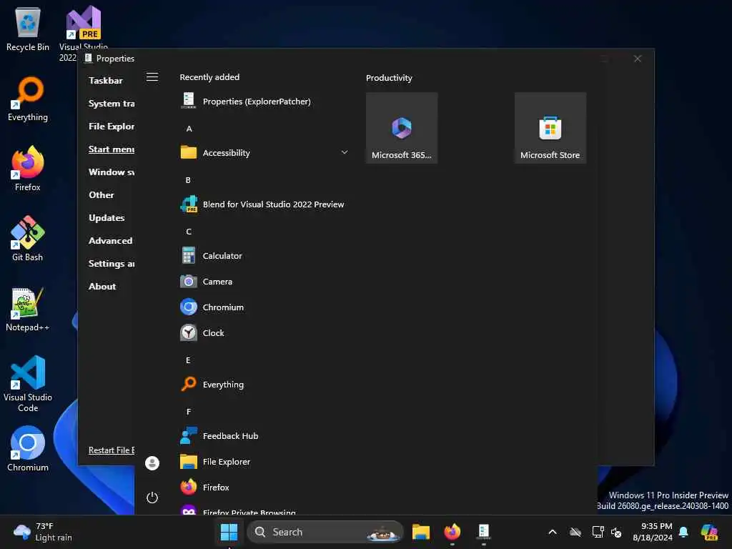This screenshot has height=549, width=732.
Task: Open Microsoft 365 tile
Action: click(x=402, y=128)
